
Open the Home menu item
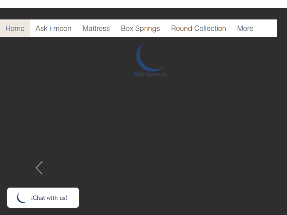tap(15, 29)
